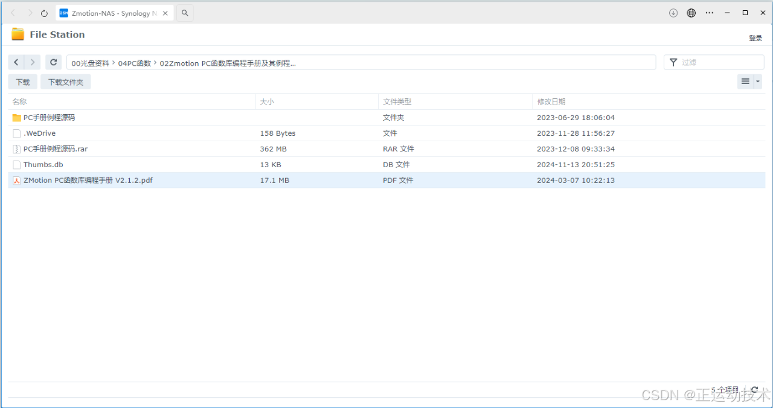Select the PC手册例程源码 folder name
The image size is (773, 408).
coord(49,118)
